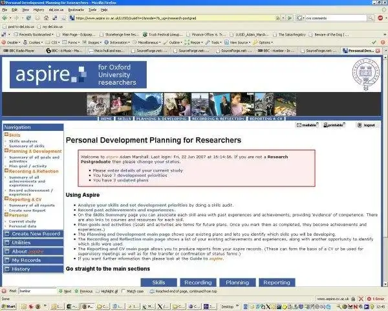Click the Adblock red icon in the toolbar
Image resolution: width=388 pixels, height=311 pixels.
[380, 18]
